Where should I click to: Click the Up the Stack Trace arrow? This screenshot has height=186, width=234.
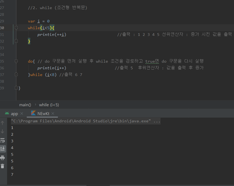(x=2, y=123)
